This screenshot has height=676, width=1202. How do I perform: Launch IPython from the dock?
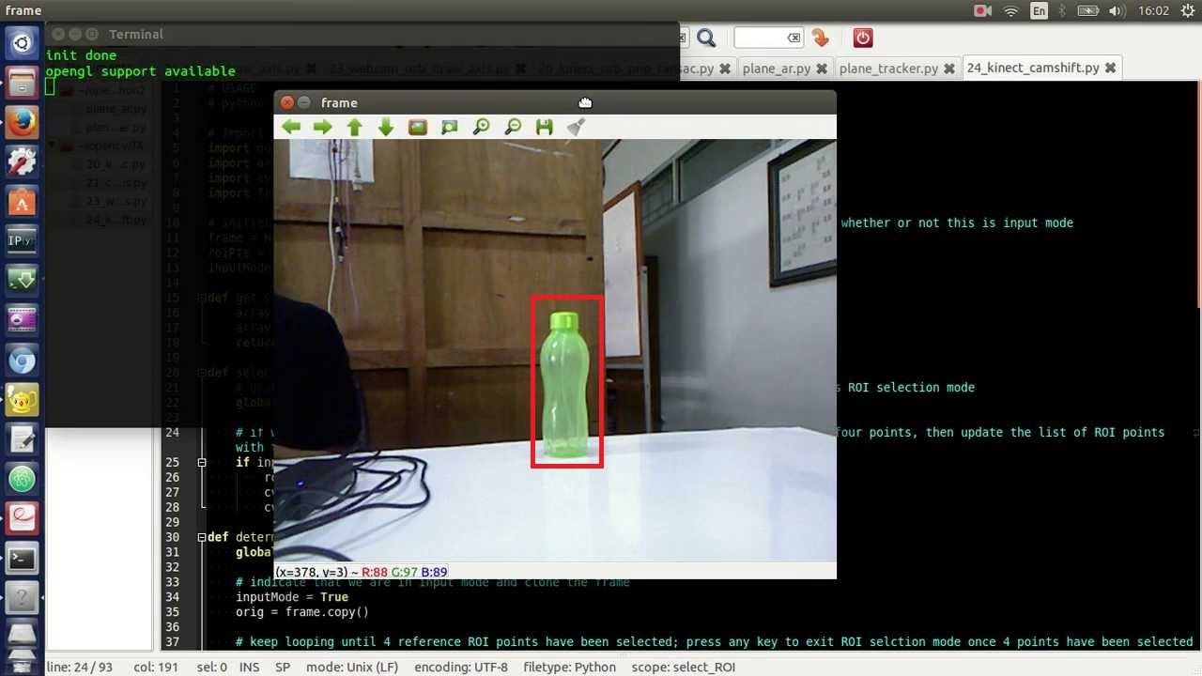click(22, 241)
